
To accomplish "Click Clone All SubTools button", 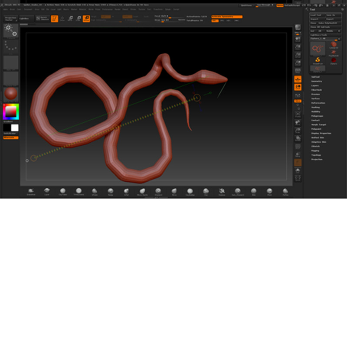I will tap(325, 27).
